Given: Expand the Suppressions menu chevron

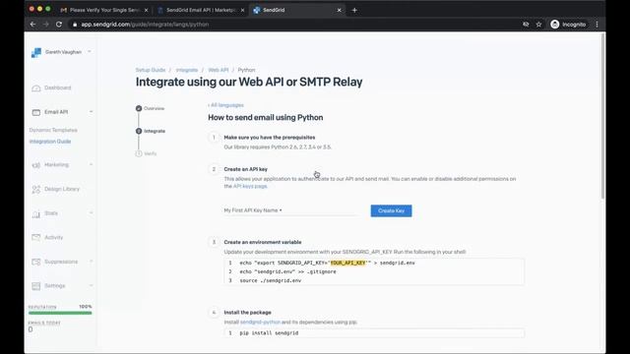Looking at the screenshot, I should pos(91,262).
